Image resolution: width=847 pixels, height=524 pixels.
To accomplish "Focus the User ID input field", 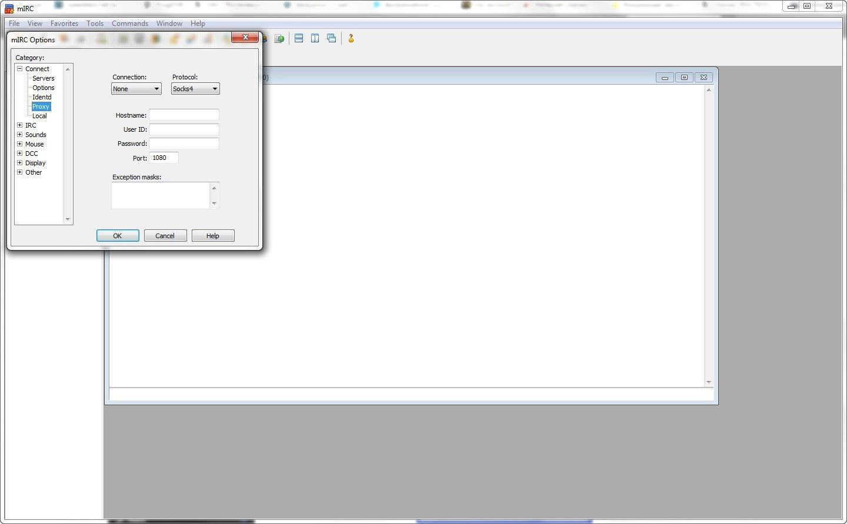I will click(x=184, y=129).
